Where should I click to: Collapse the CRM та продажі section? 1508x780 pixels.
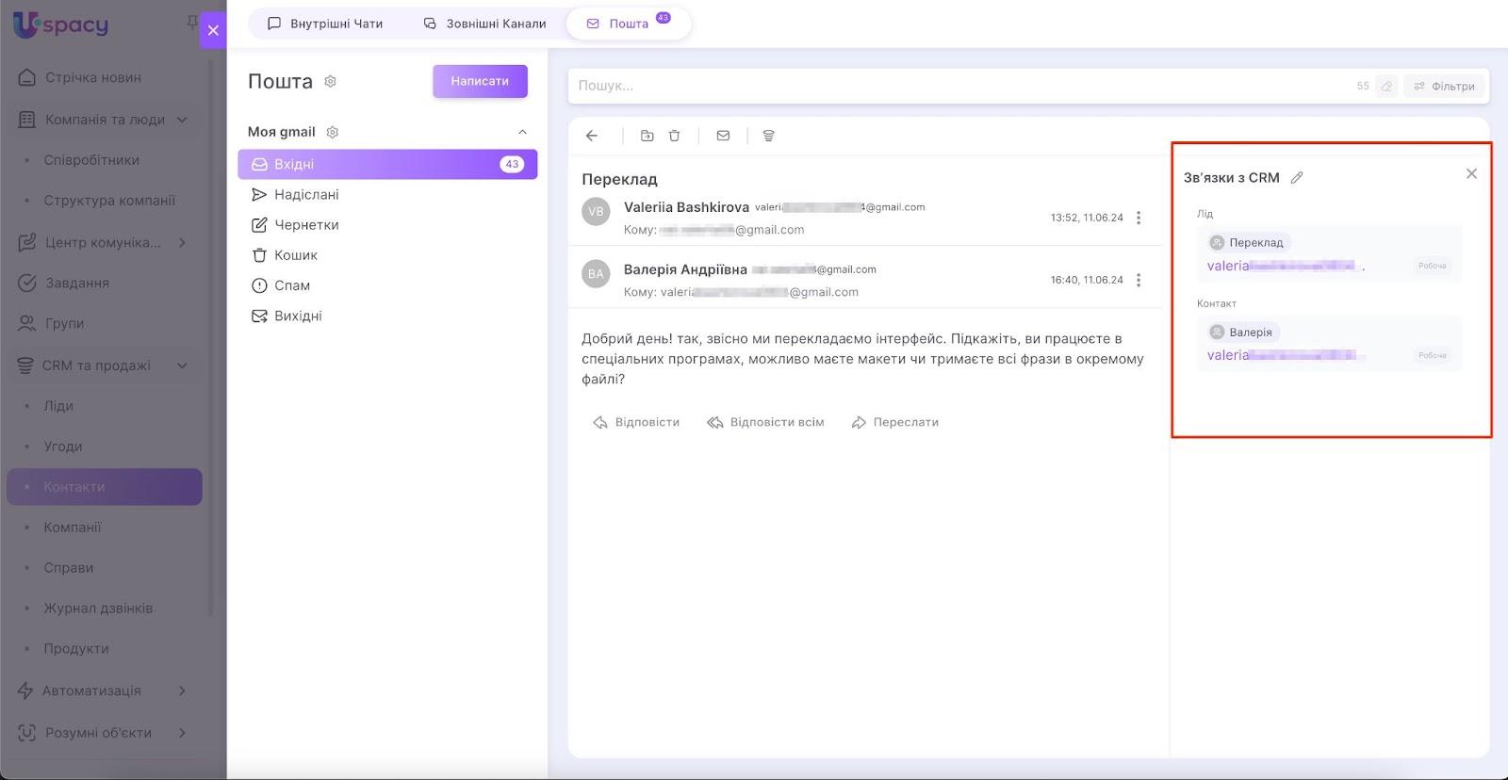pos(182,366)
